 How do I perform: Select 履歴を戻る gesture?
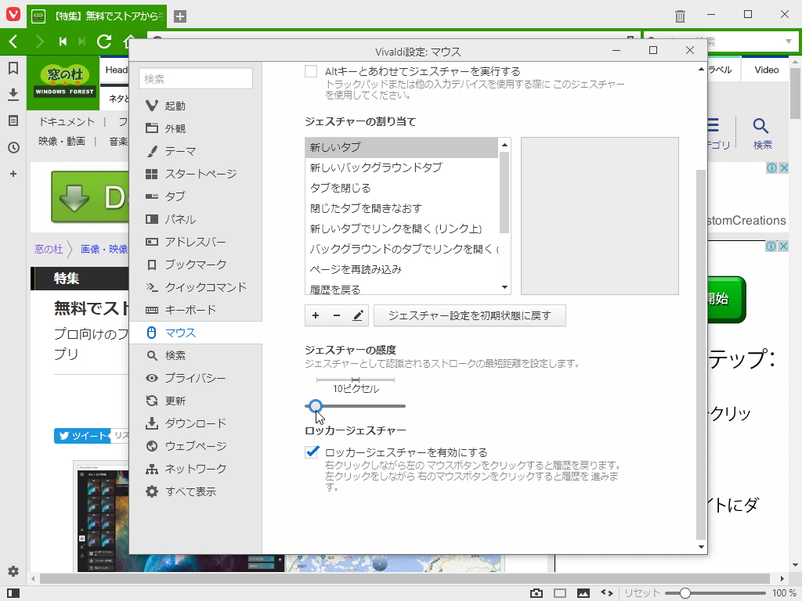click(401, 289)
